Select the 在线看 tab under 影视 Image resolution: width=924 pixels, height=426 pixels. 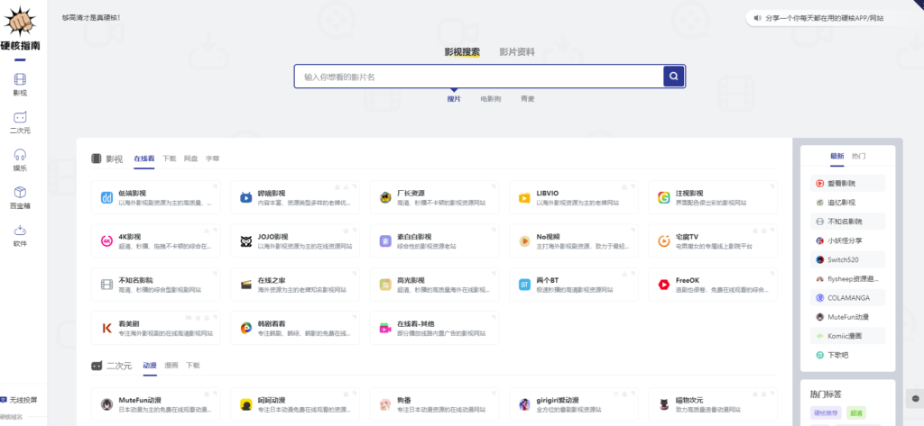[143, 159]
